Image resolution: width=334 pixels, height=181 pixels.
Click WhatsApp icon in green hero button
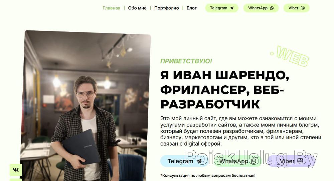[x=254, y=161]
